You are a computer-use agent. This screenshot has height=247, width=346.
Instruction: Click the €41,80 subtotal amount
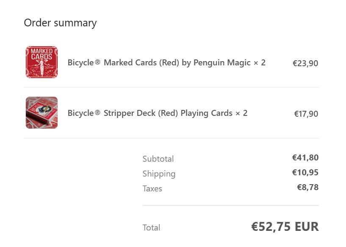(x=305, y=158)
